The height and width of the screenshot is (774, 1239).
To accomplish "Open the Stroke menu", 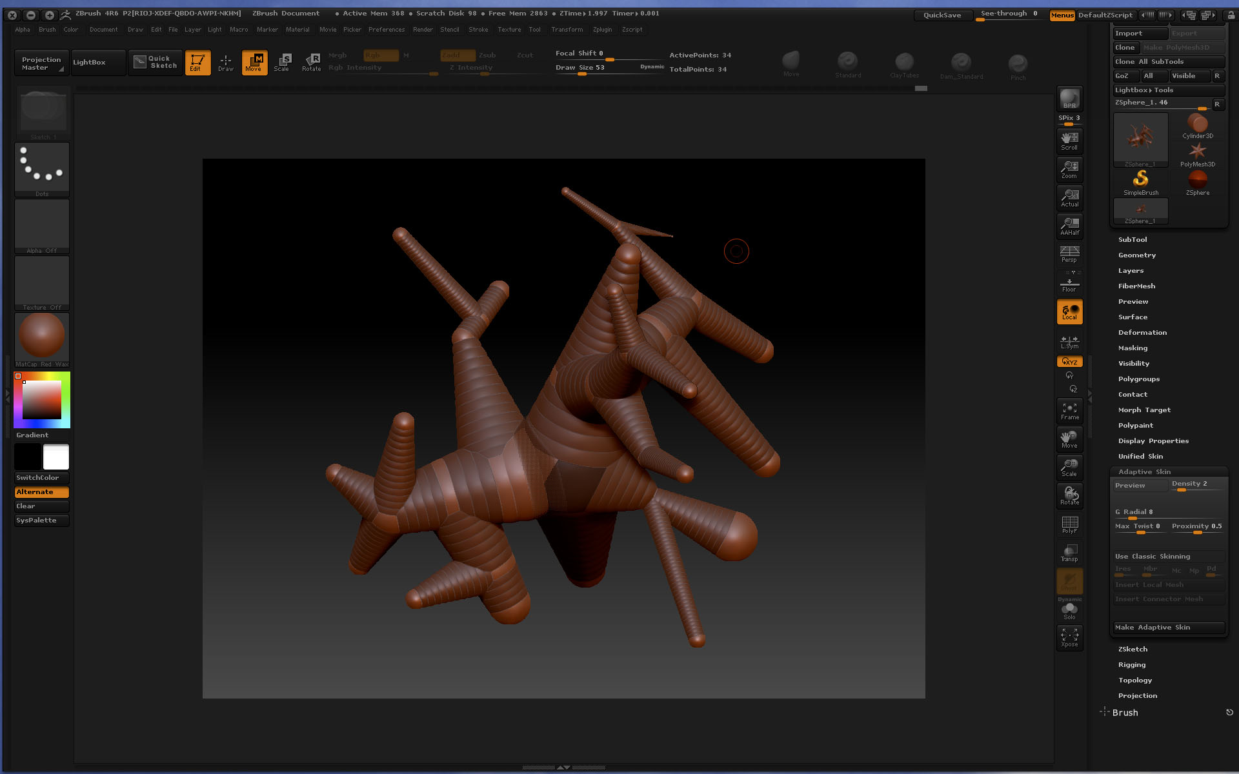I will (478, 30).
